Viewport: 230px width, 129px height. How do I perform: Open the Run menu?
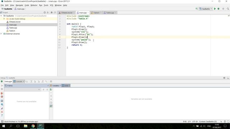tap(41, 5)
